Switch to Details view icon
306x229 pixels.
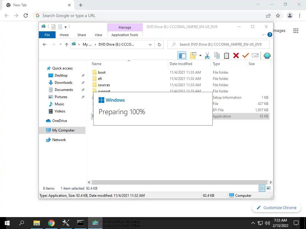point(262,188)
